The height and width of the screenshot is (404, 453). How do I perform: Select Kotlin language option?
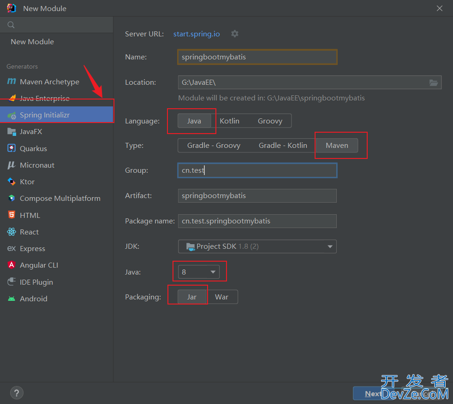pyautogui.click(x=229, y=121)
